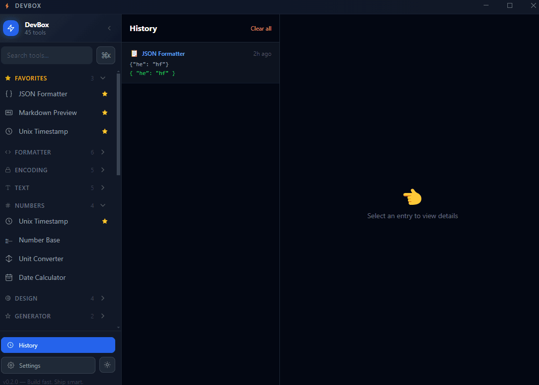
Task: Click the ⌘K shortcut icon beside search
Action: click(x=106, y=55)
